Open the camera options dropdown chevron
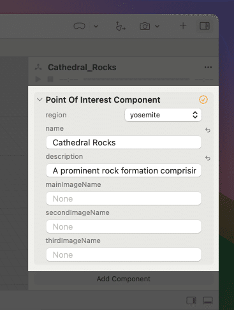 157,26
